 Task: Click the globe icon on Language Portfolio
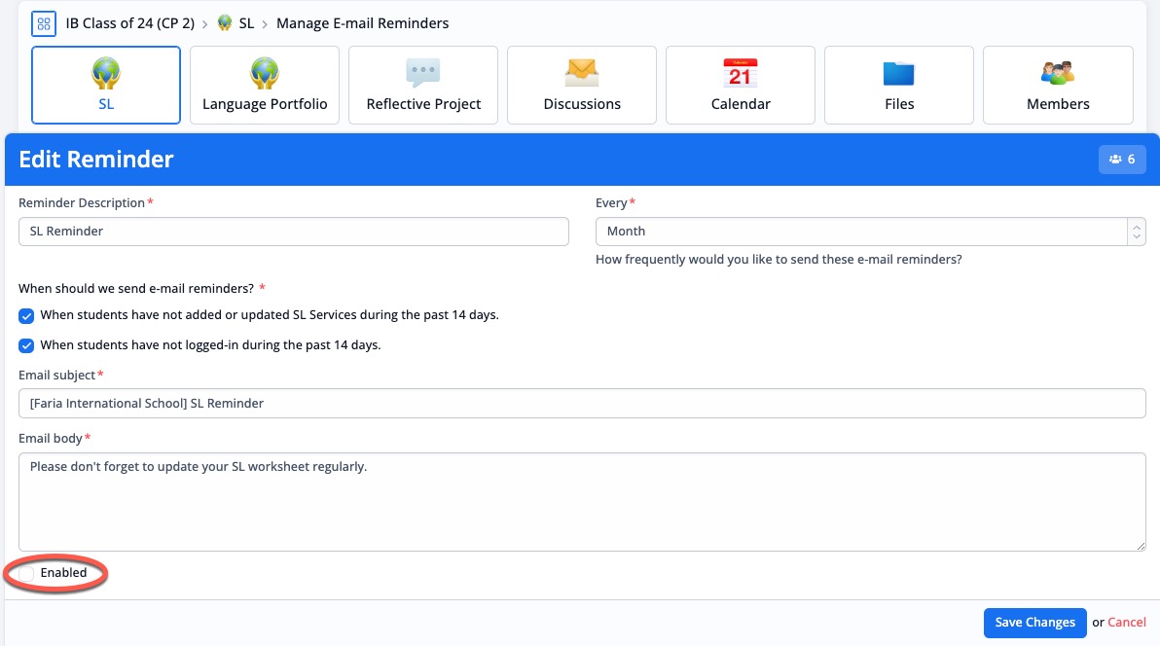[x=264, y=73]
